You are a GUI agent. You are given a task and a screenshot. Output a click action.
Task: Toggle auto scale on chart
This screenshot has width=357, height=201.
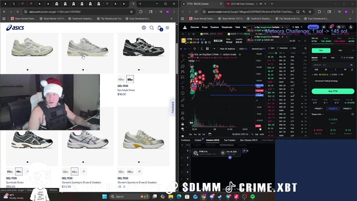[x=262, y=134]
